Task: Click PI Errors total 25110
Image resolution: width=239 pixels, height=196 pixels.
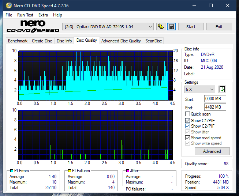Action: tap(51, 188)
